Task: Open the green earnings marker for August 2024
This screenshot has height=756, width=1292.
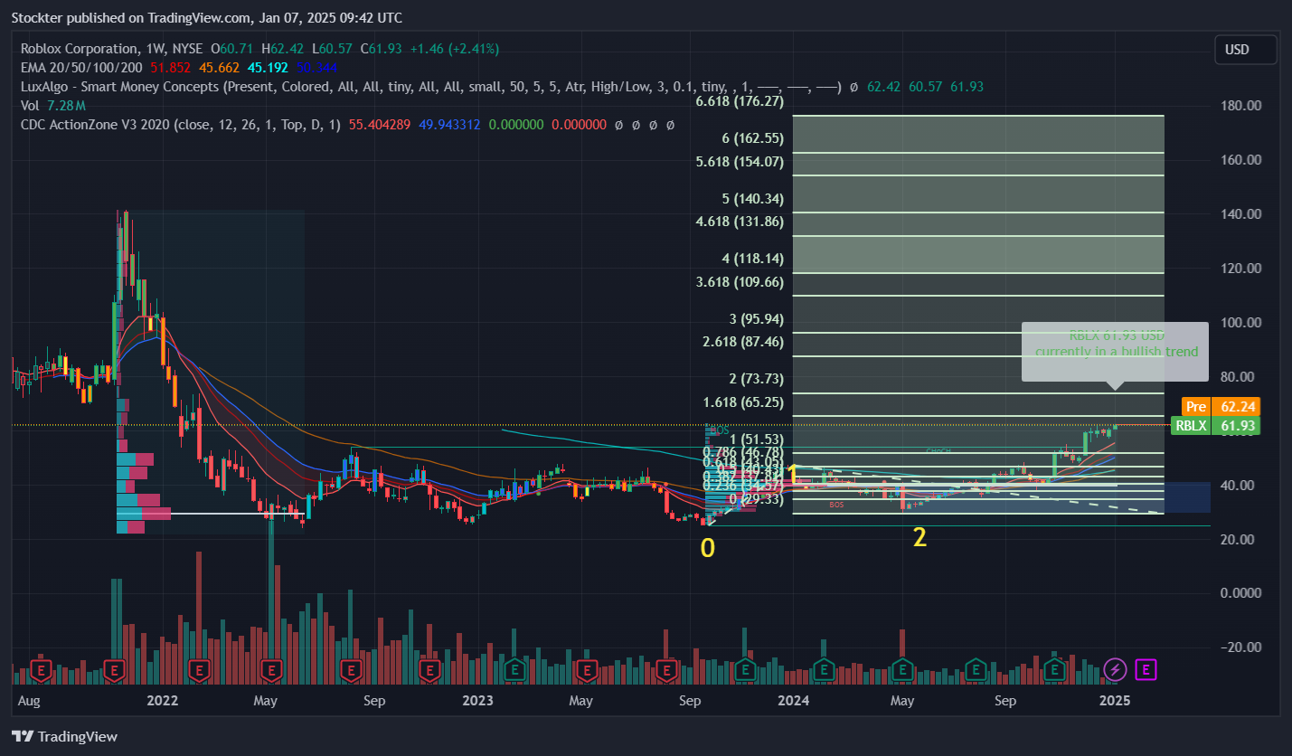Action: tap(975, 670)
